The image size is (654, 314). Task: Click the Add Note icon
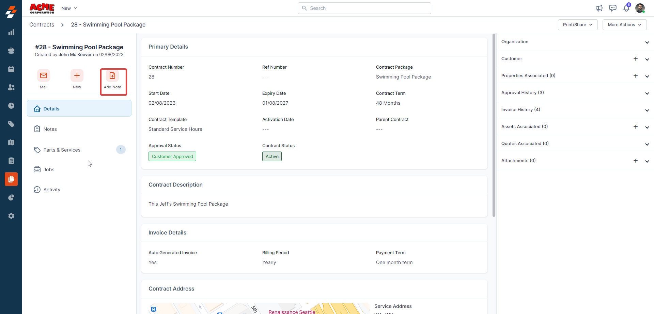[x=112, y=75]
